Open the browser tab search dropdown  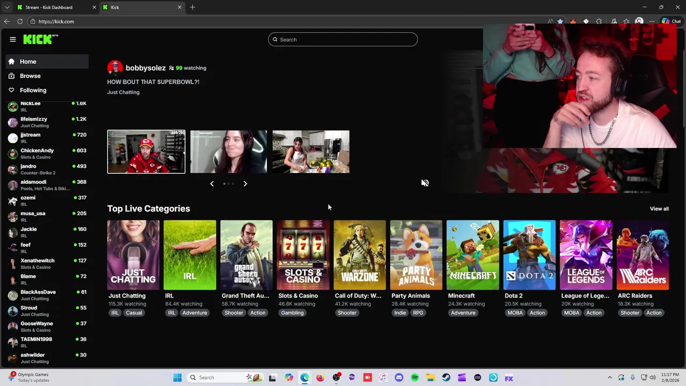pyautogui.click(x=6, y=8)
